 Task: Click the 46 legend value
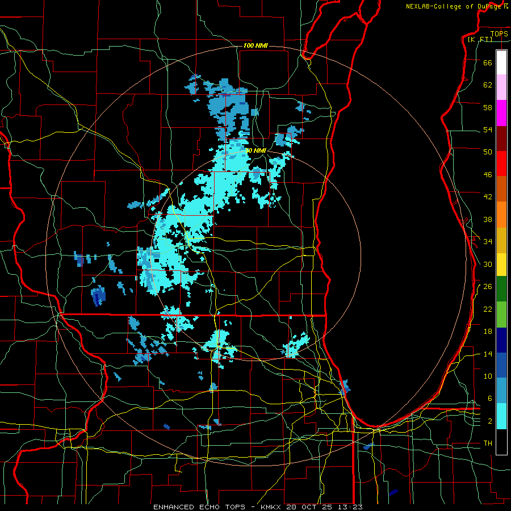[488, 175]
